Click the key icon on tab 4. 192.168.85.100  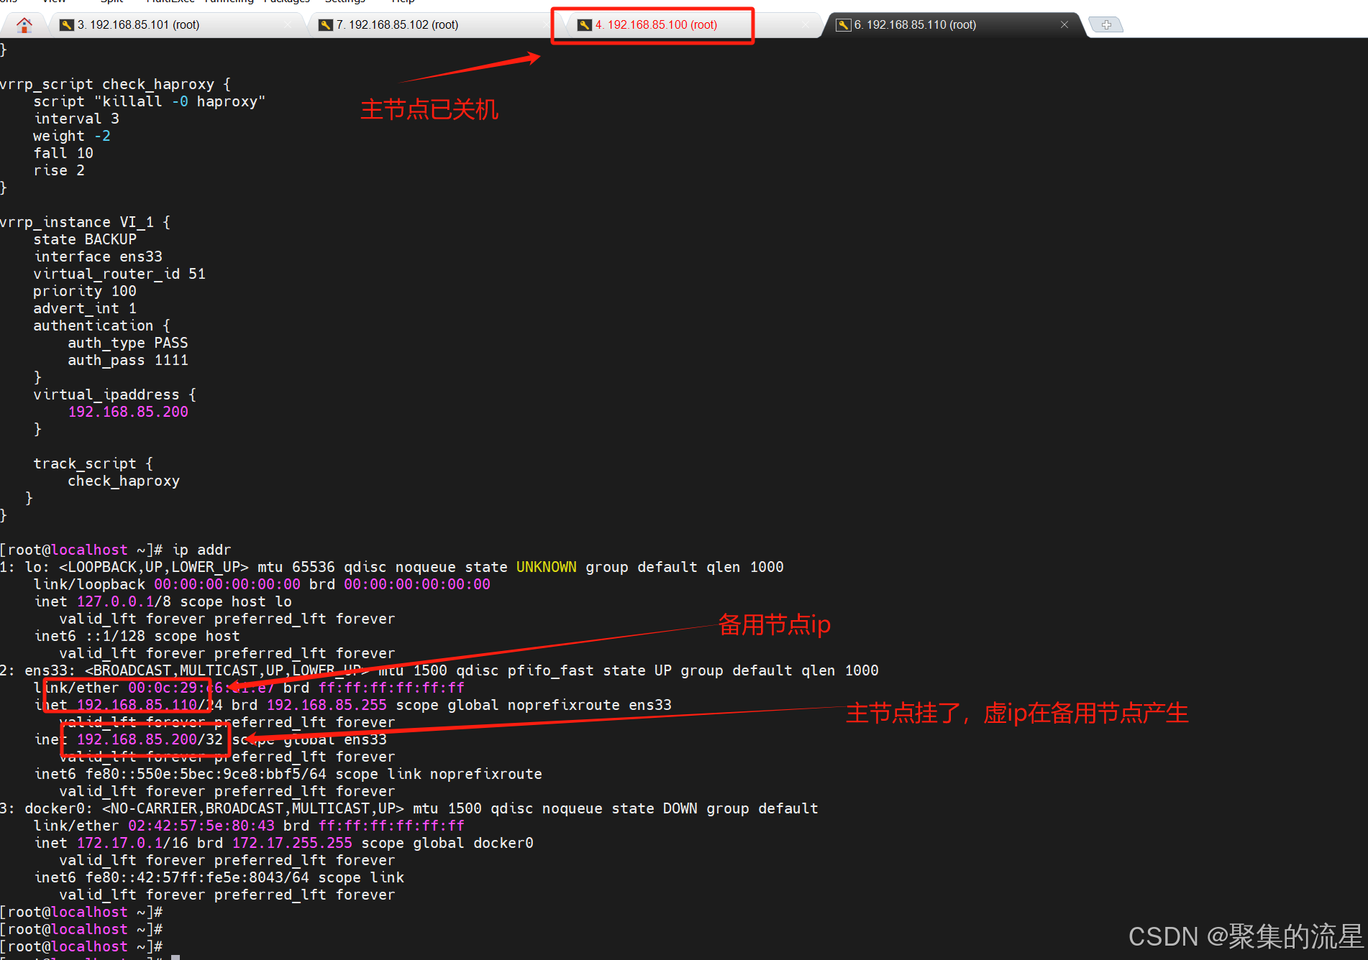pos(583,24)
